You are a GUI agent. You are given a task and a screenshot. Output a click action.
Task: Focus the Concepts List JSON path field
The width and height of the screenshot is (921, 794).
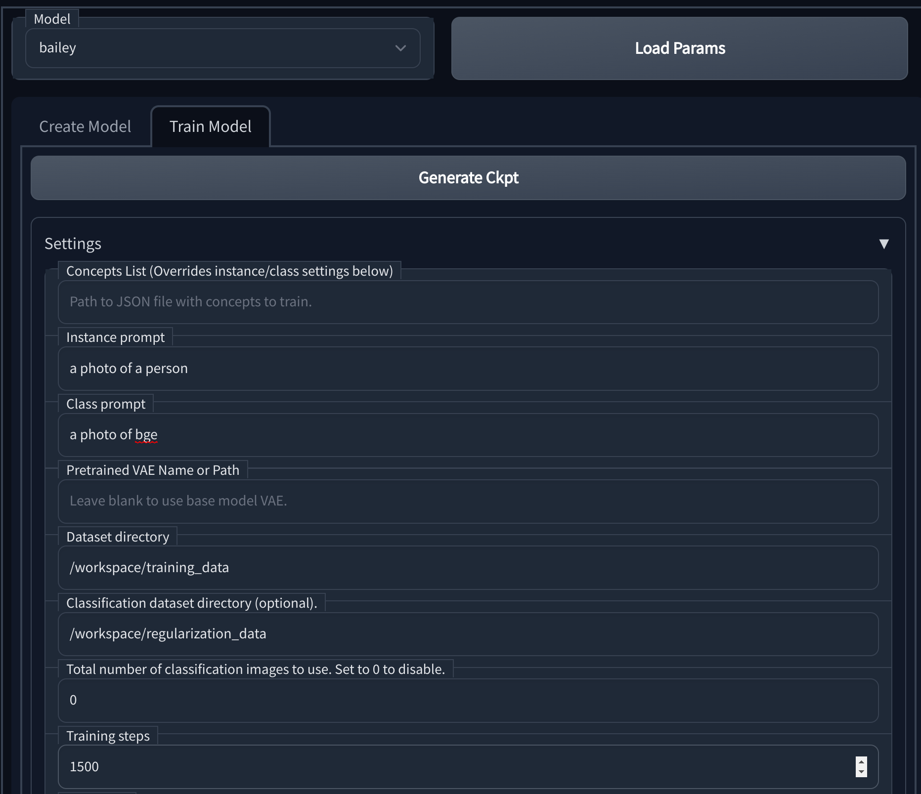(x=468, y=302)
